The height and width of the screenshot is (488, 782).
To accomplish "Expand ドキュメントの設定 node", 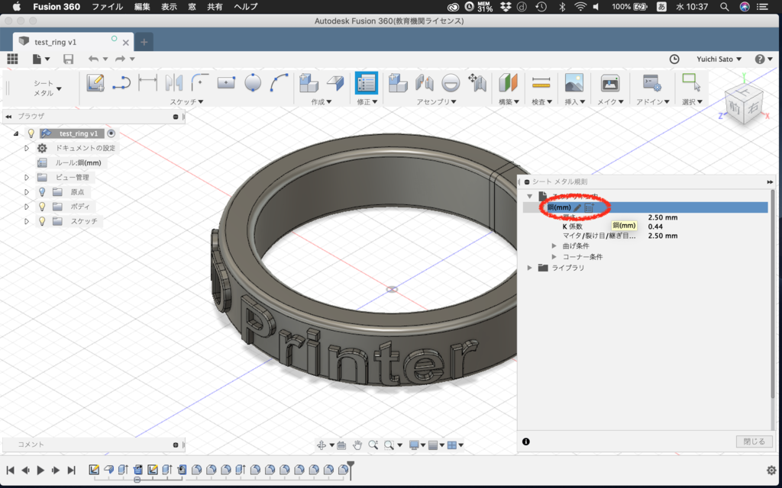I will point(27,148).
